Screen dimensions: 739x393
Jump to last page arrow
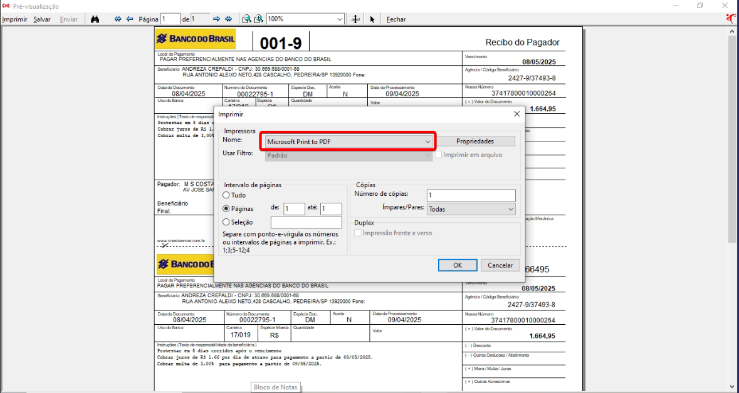pyautogui.click(x=229, y=19)
